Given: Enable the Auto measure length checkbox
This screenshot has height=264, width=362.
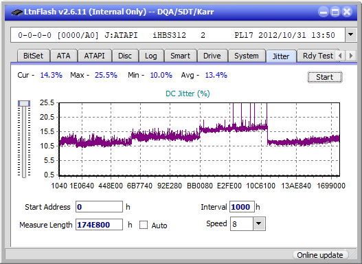Looking at the screenshot, I should click(144, 225).
